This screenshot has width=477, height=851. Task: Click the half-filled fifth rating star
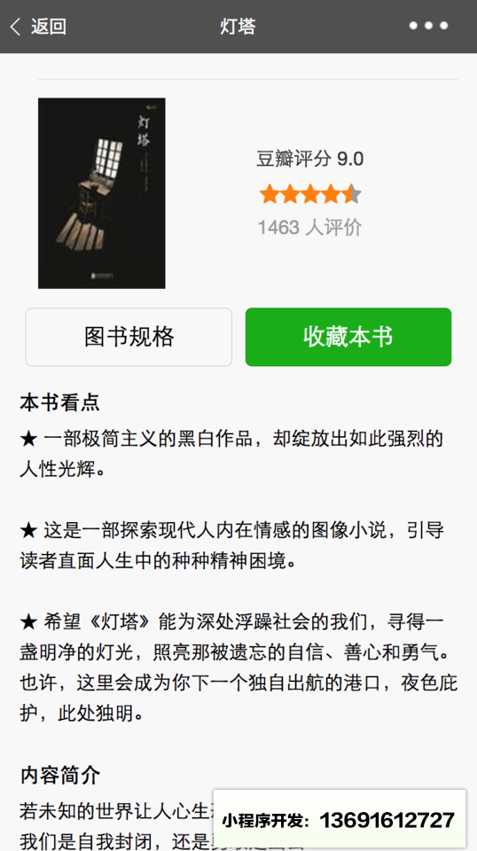[352, 194]
